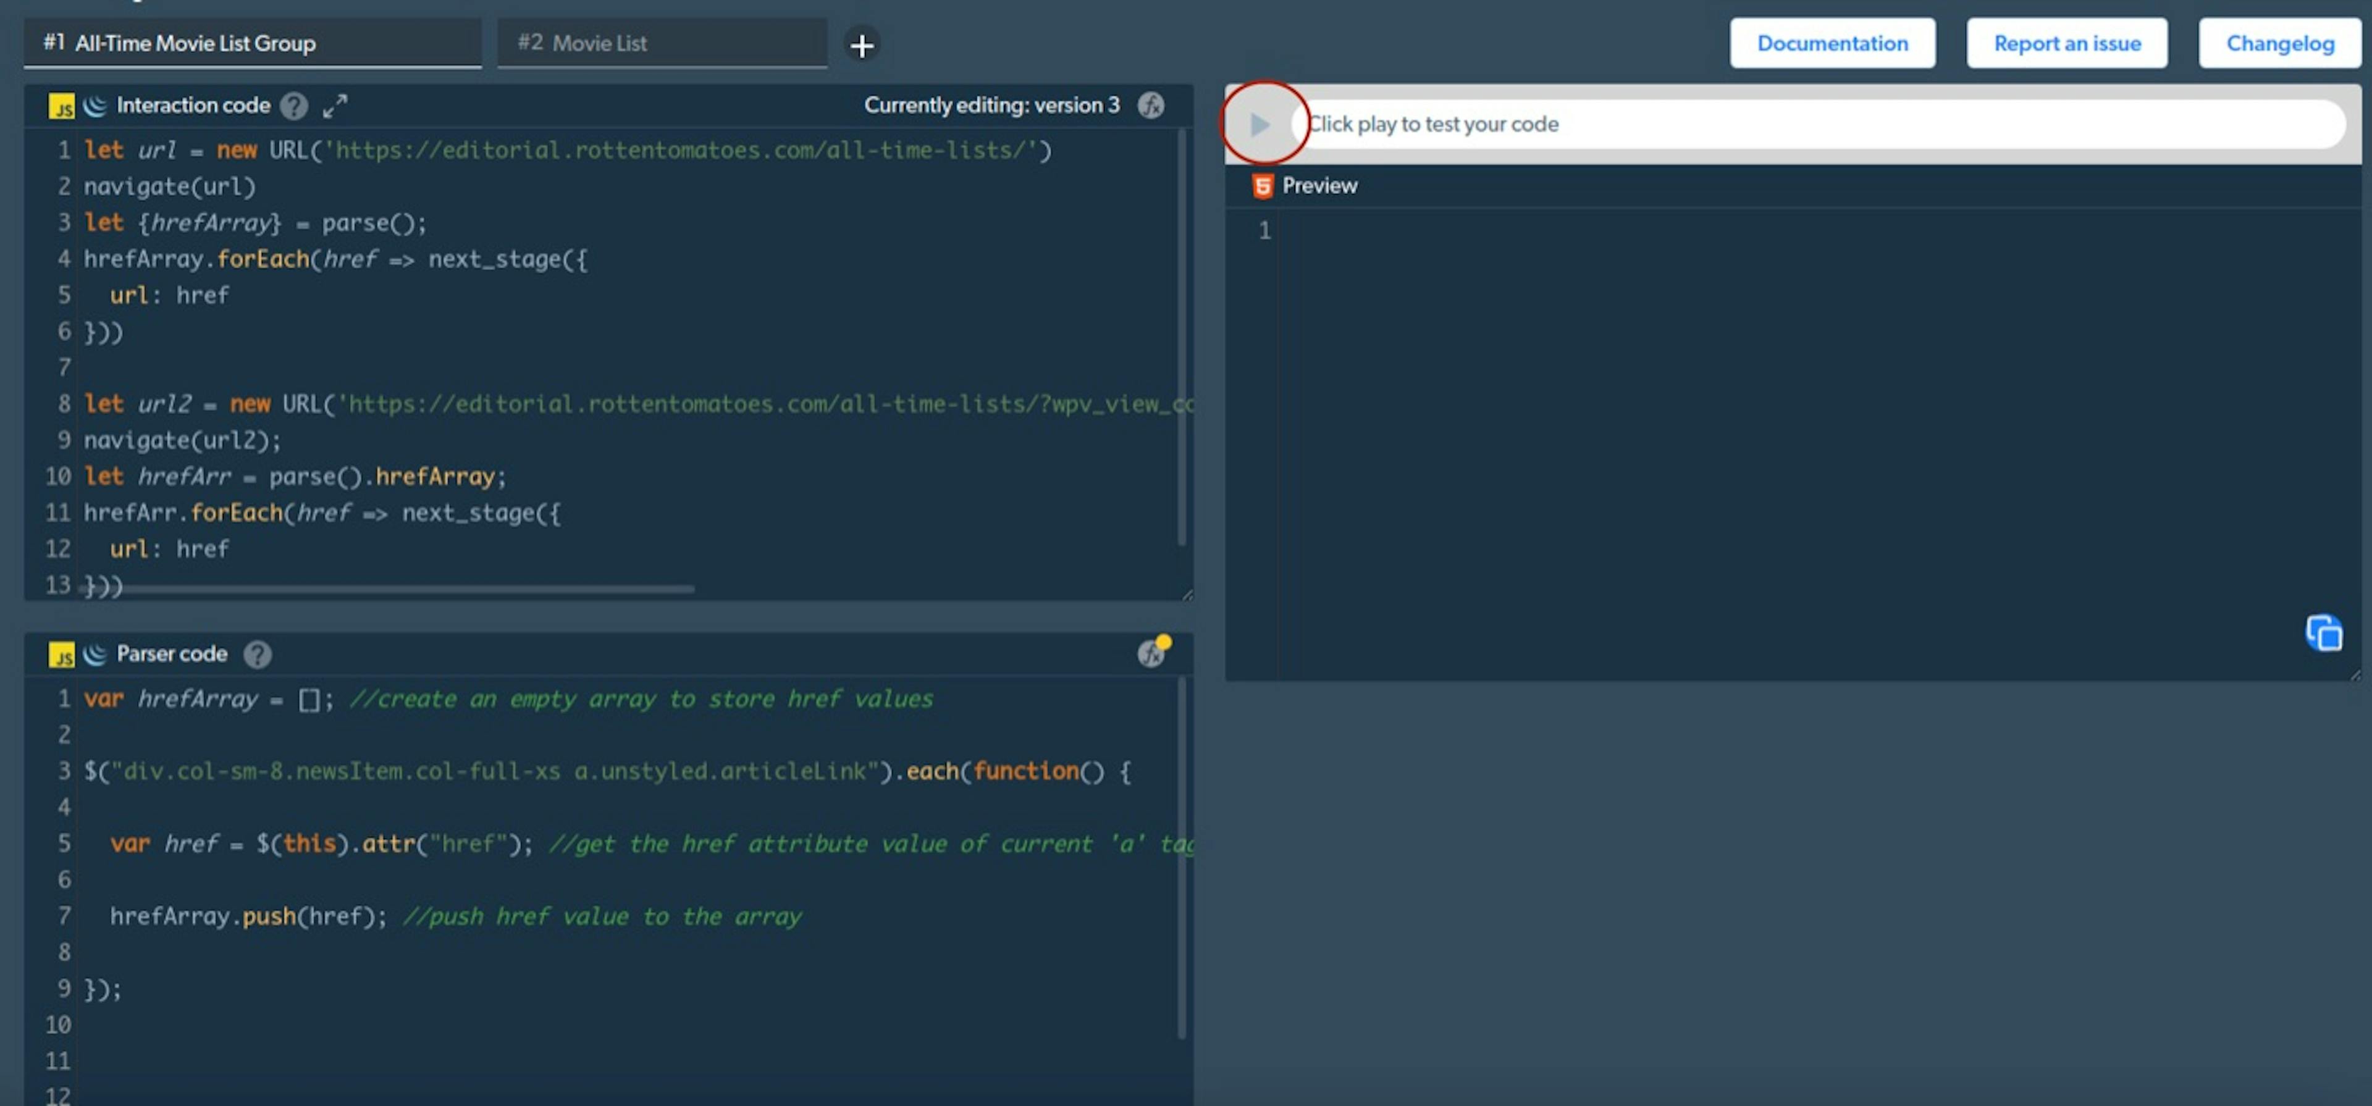Click the JS icon beside Parser code

[x=61, y=655]
